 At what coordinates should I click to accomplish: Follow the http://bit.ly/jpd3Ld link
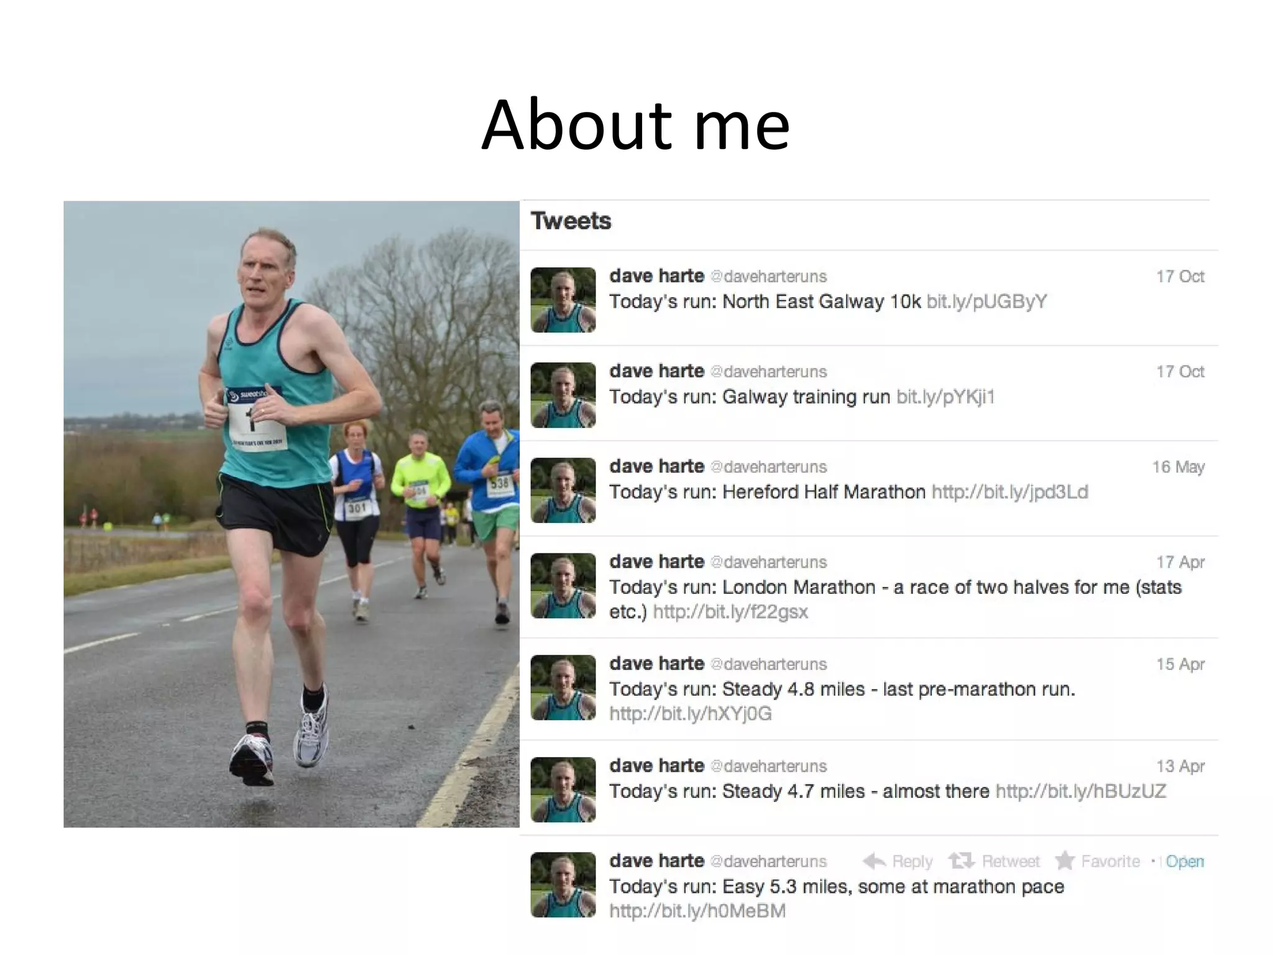coord(1010,492)
